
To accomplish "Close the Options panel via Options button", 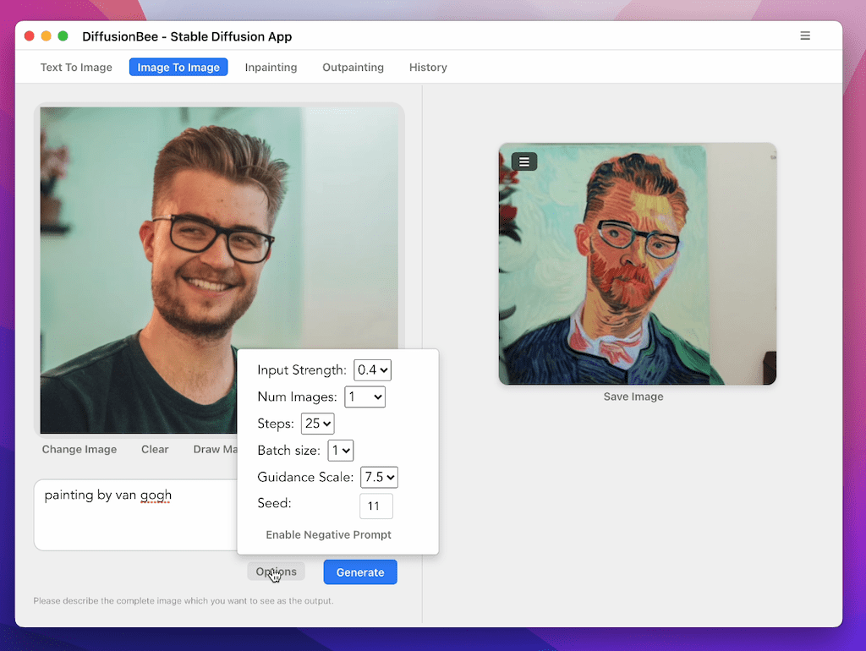I will pos(276,572).
